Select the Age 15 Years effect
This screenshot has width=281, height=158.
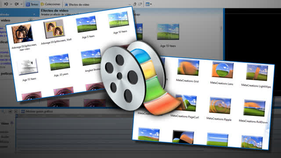tap(28, 67)
